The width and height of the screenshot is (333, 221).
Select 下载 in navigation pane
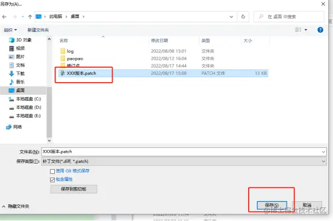(17, 74)
